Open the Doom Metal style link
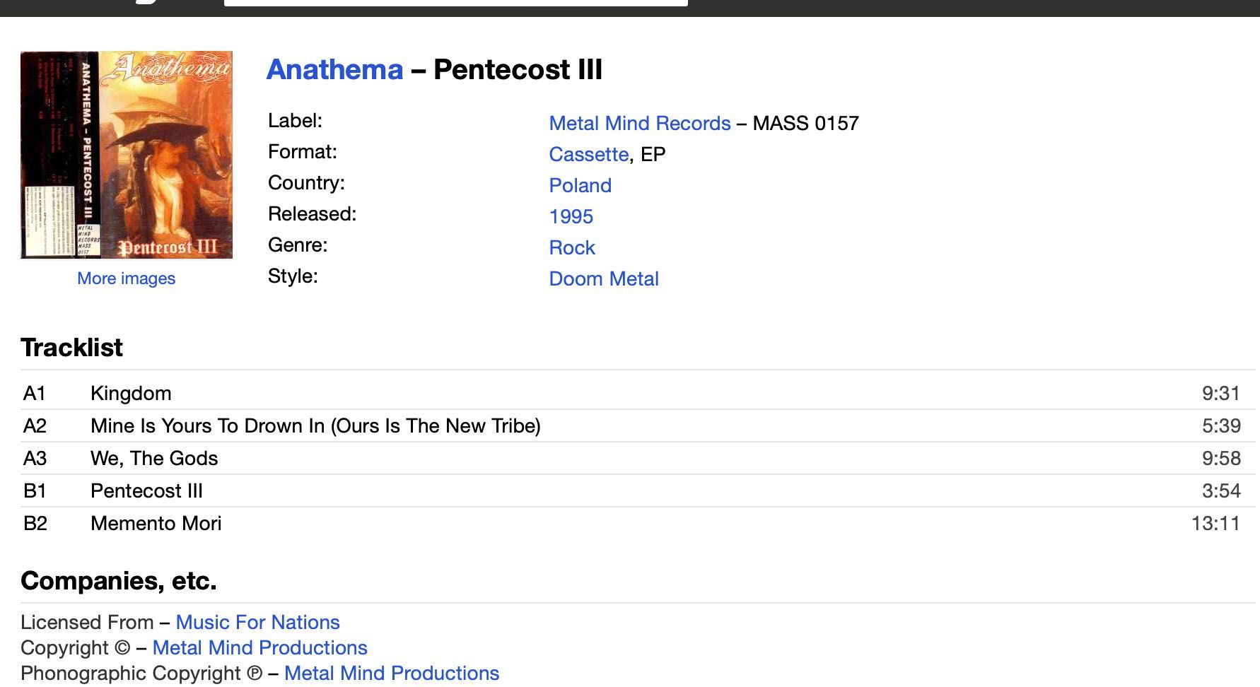 (604, 278)
